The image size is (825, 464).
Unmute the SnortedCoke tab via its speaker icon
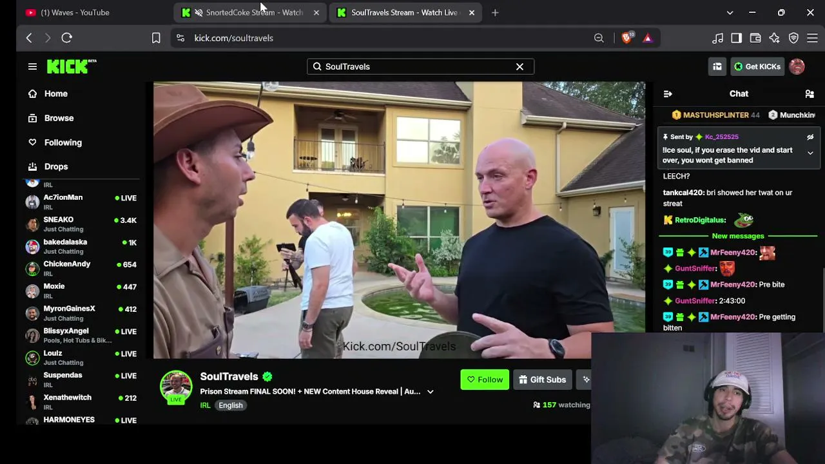coord(199,12)
